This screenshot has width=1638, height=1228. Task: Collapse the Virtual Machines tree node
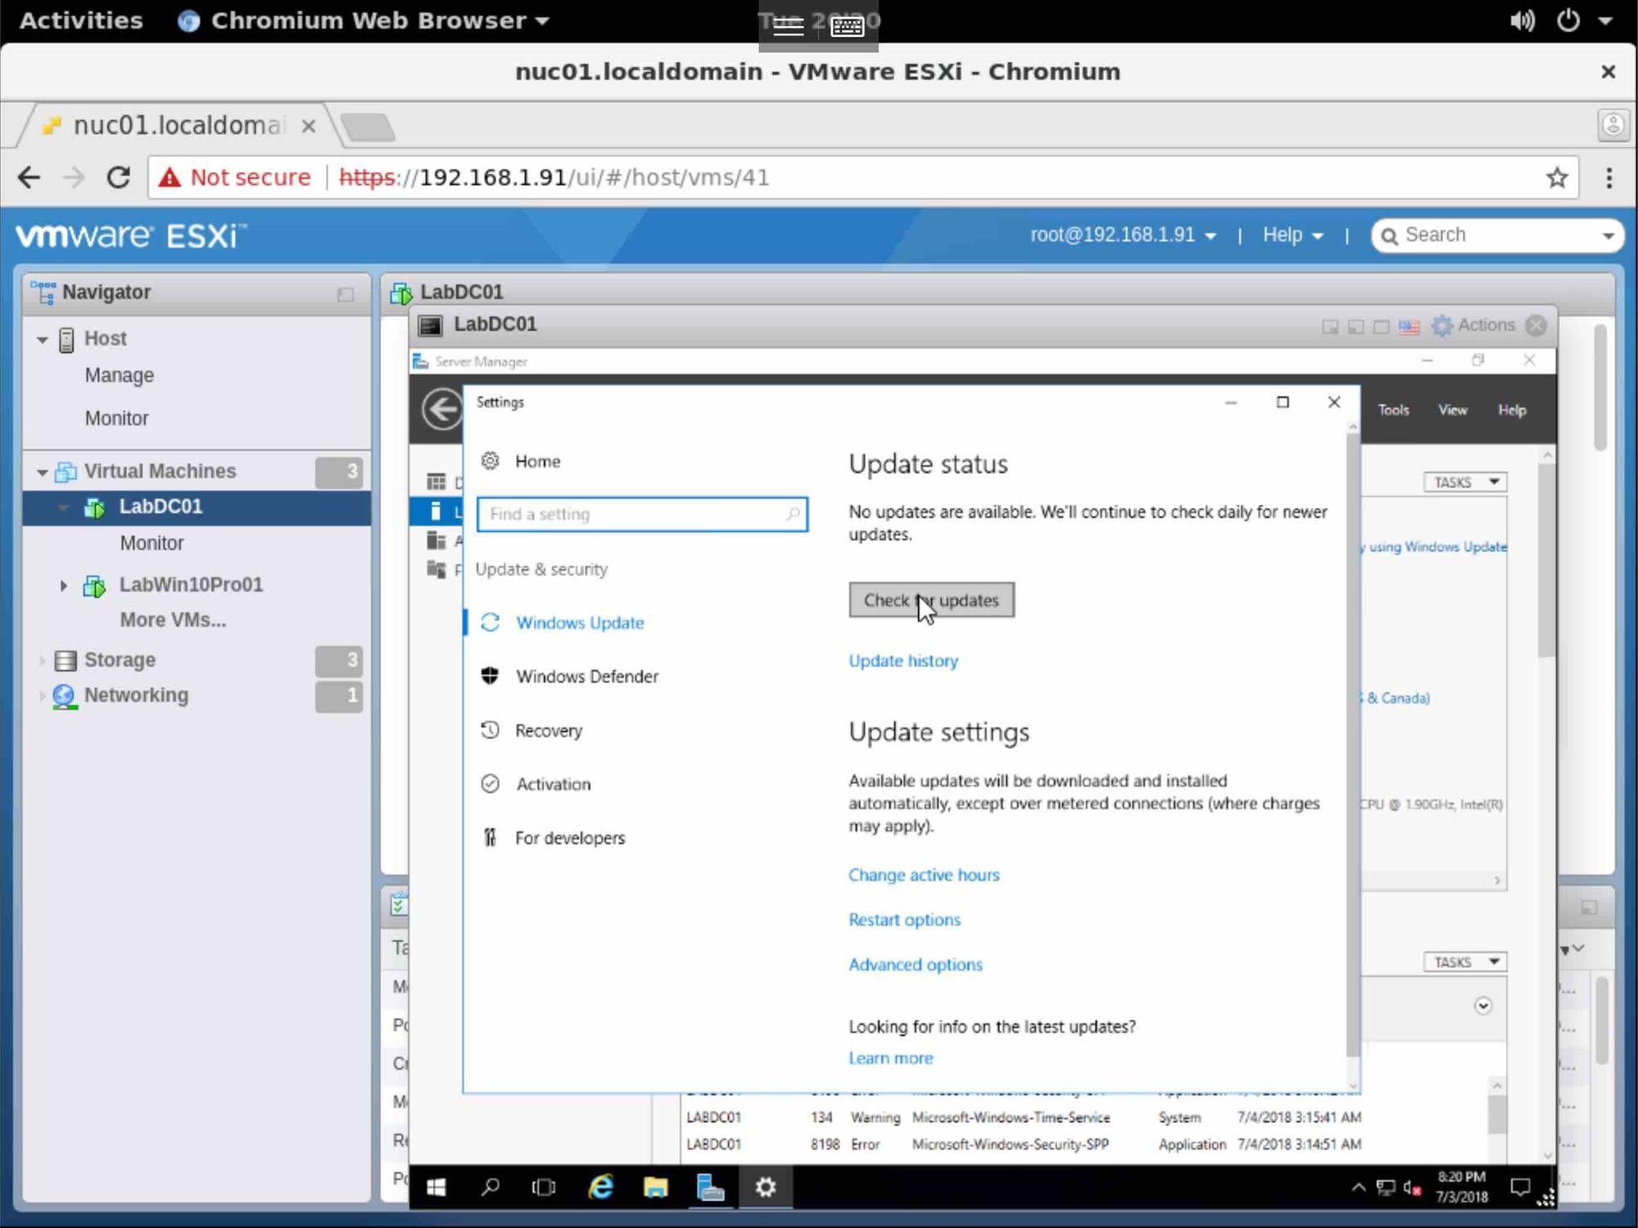click(x=42, y=472)
